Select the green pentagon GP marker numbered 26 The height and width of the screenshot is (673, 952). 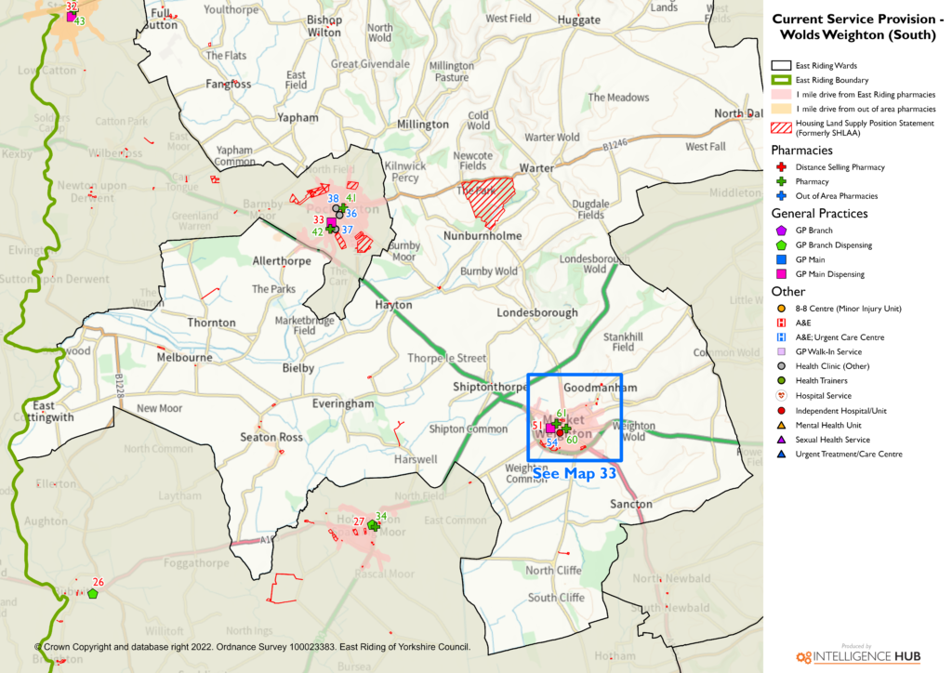[x=92, y=593]
